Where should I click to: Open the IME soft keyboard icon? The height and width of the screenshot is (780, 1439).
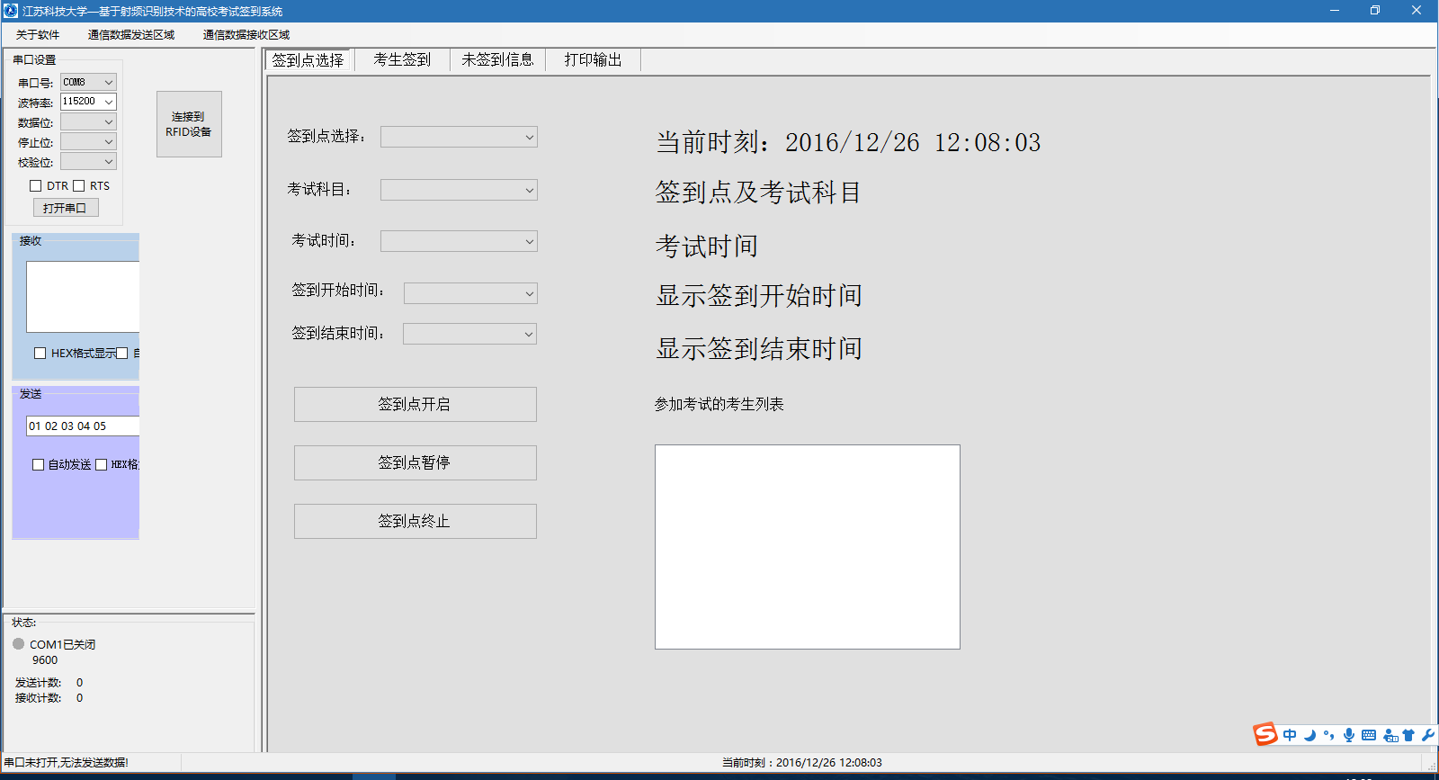pos(1369,735)
